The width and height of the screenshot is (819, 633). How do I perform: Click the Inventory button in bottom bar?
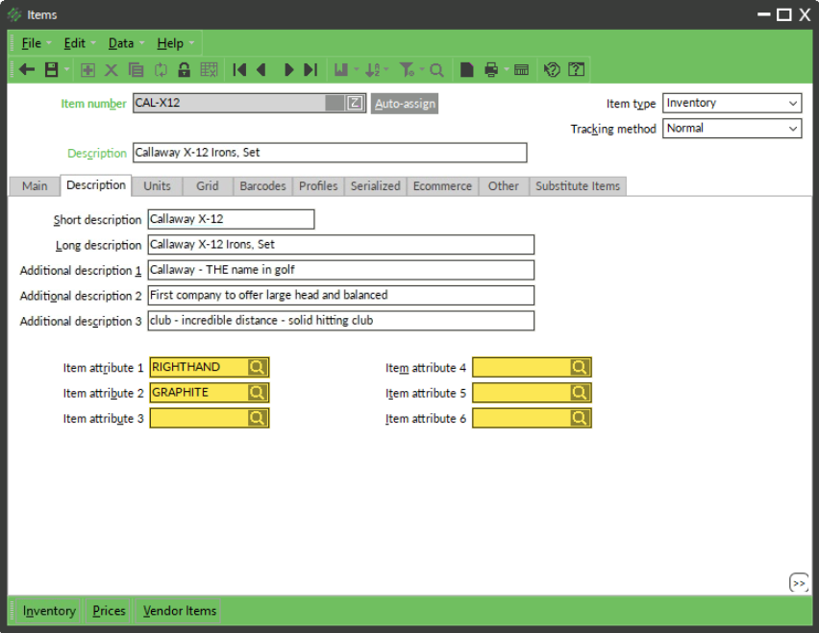[49, 611]
